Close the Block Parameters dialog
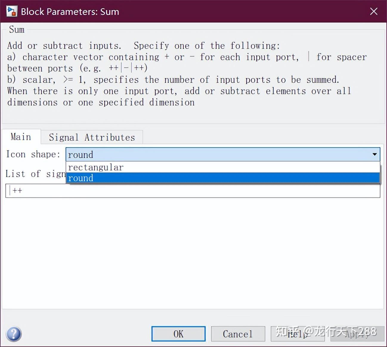Viewport: 387px width, 347px height. [374, 11]
